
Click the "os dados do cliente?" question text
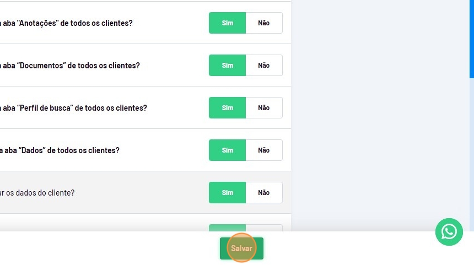tap(37, 193)
